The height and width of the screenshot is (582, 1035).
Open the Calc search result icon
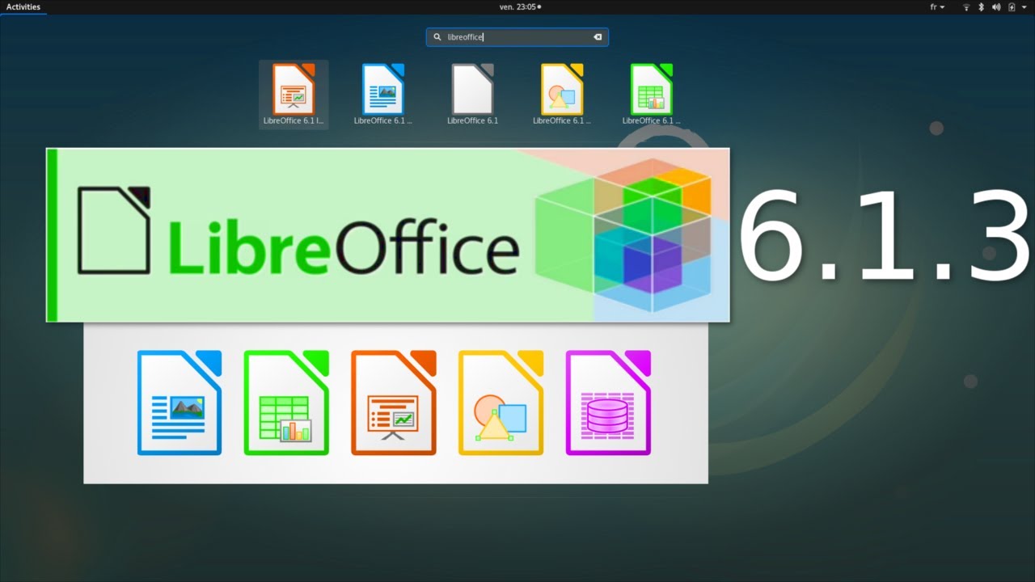(x=651, y=89)
